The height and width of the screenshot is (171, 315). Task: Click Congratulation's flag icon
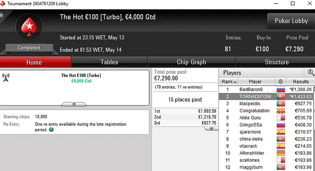click(x=281, y=111)
